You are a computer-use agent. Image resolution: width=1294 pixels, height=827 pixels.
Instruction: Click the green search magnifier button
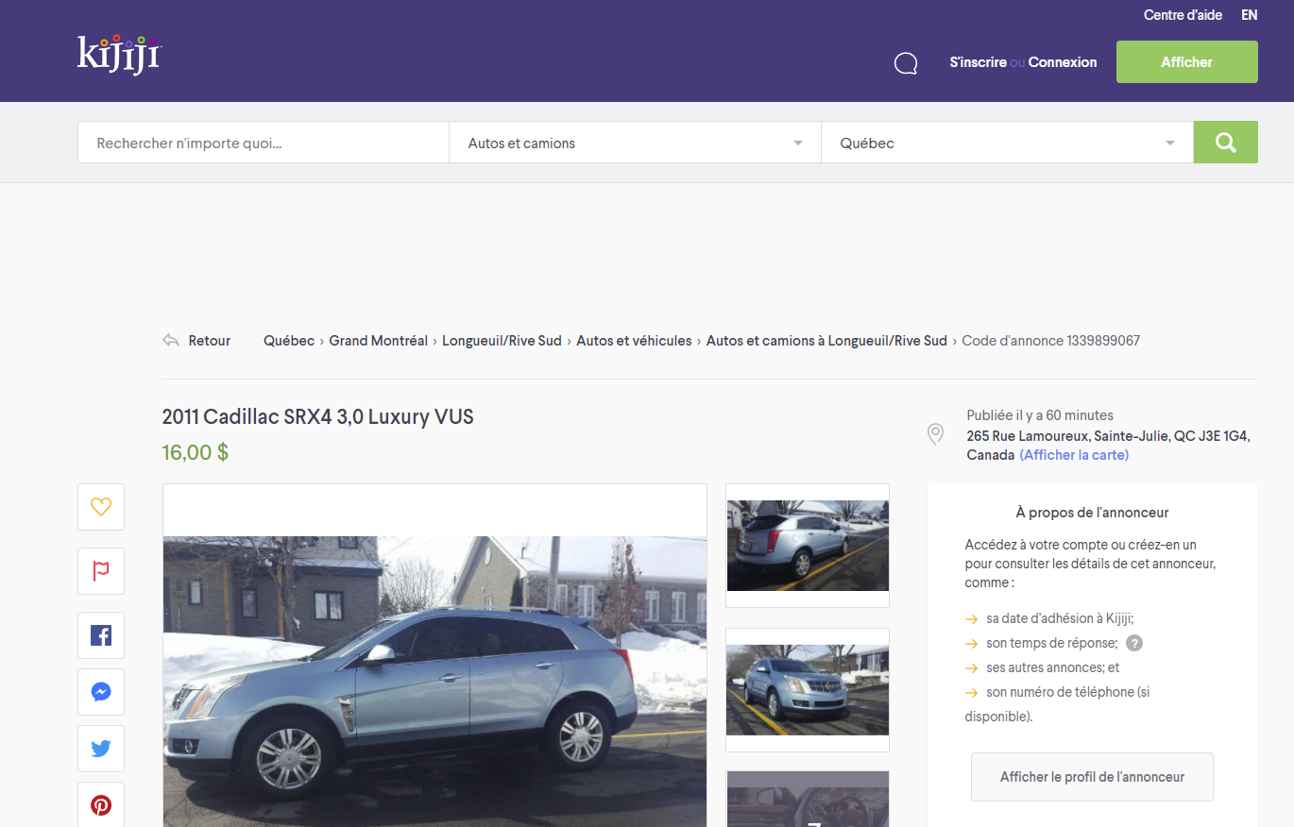pos(1225,143)
